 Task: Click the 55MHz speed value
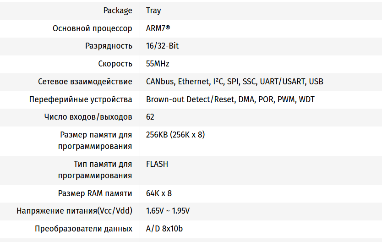tap(158, 64)
